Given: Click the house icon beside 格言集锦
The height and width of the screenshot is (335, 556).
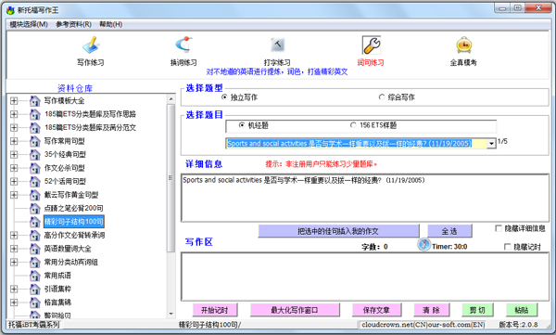Looking at the screenshot, I should click(x=34, y=303).
